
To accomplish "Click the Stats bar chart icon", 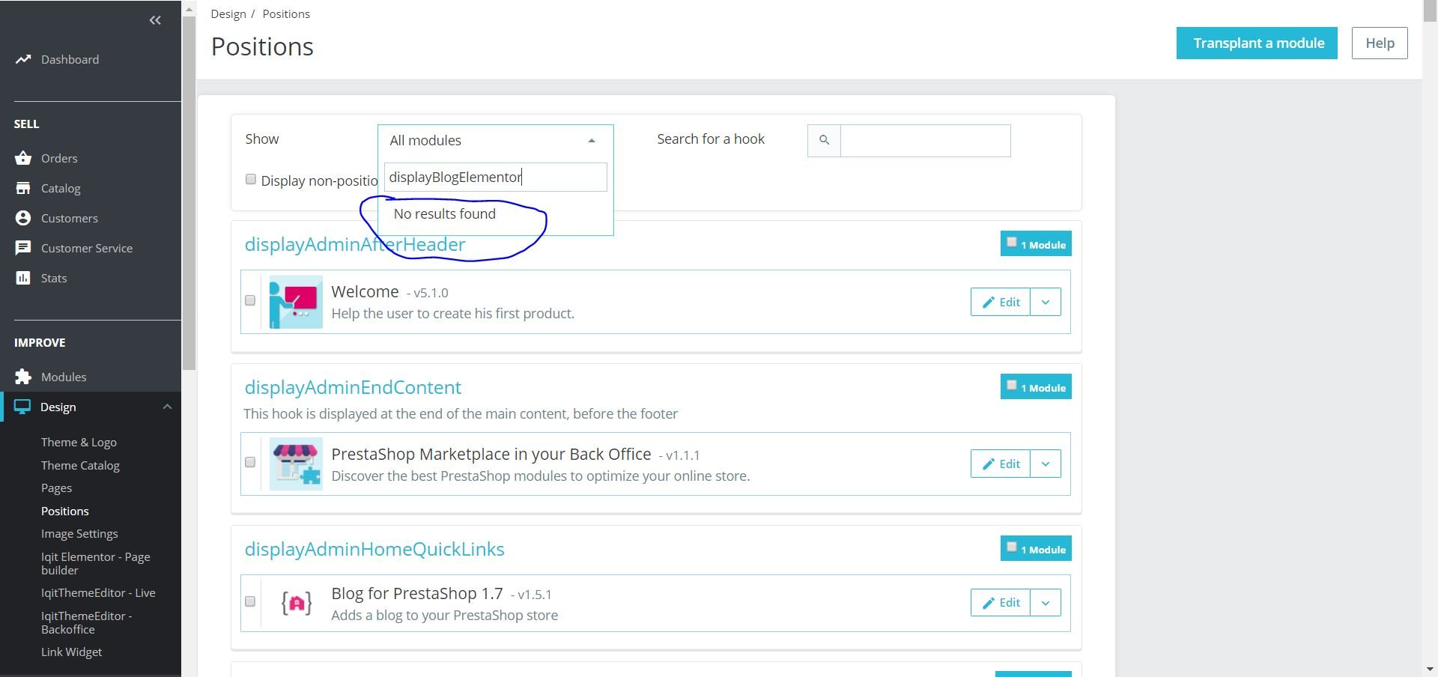I will 23,278.
